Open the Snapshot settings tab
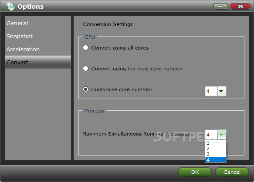Image resolution: width=254 pixels, height=182 pixels. click(38, 36)
